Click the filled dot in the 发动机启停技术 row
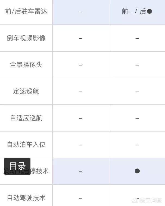Viewport: 165px width, 206px height. [137, 171]
